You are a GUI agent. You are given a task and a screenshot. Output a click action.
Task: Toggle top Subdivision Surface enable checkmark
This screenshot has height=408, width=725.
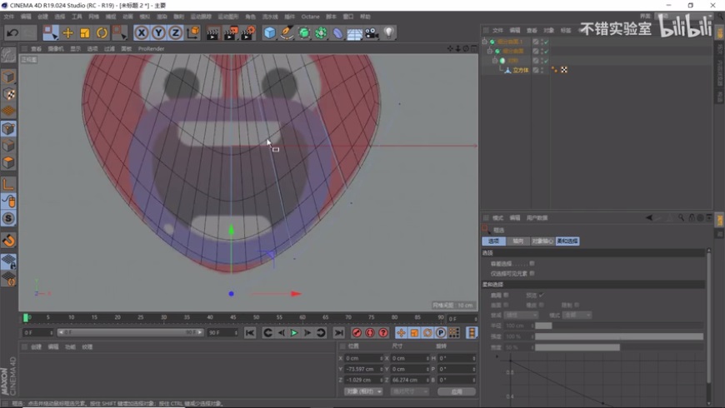[546, 42]
